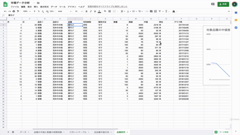Apply percent format

tap(39, 11)
